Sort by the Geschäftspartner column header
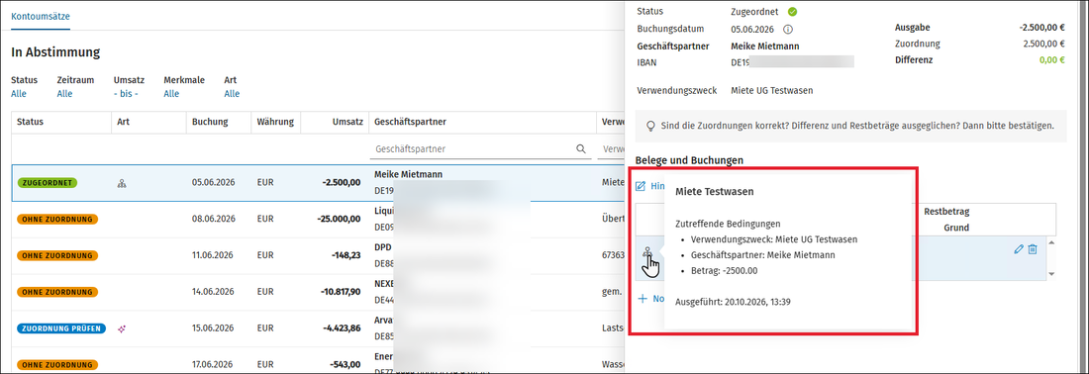Image resolution: width=1089 pixels, height=374 pixels. click(x=410, y=122)
